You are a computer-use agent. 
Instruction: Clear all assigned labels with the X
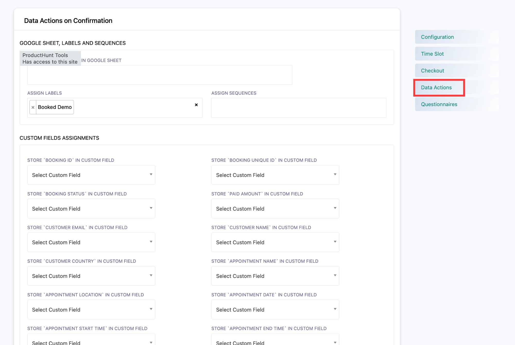tap(196, 105)
